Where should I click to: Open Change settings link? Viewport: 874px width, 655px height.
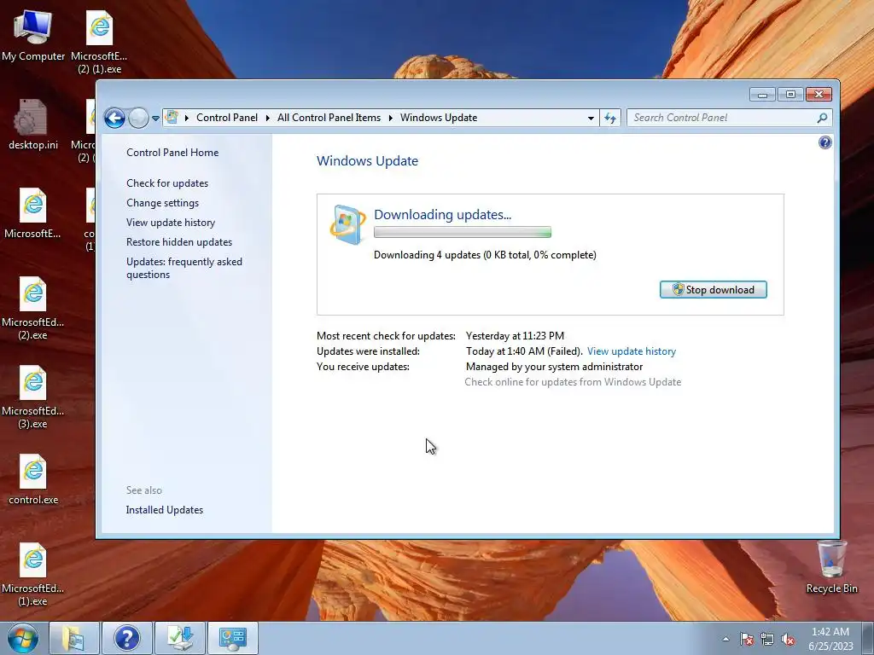[162, 203]
